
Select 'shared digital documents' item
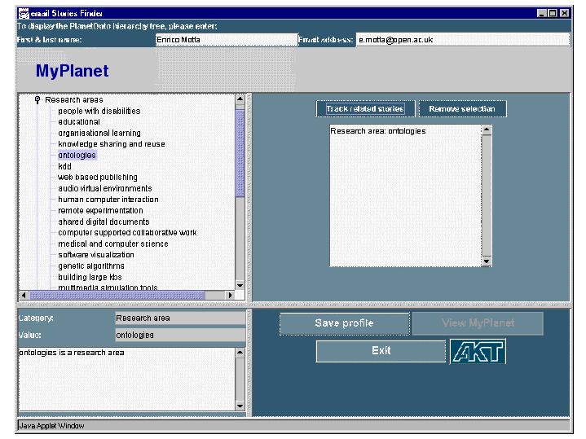[x=104, y=222]
